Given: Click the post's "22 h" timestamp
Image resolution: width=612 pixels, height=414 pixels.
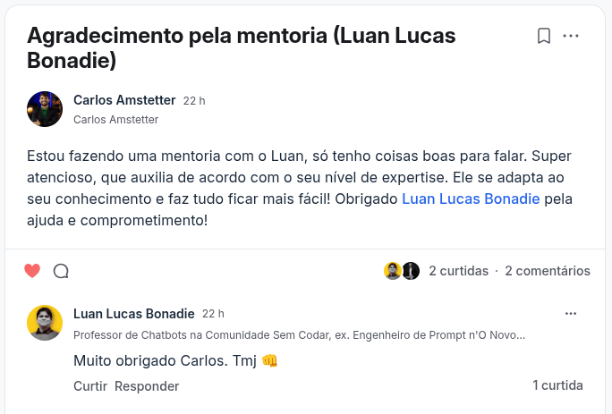Looking at the screenshot, I should (x=194, y=101).
